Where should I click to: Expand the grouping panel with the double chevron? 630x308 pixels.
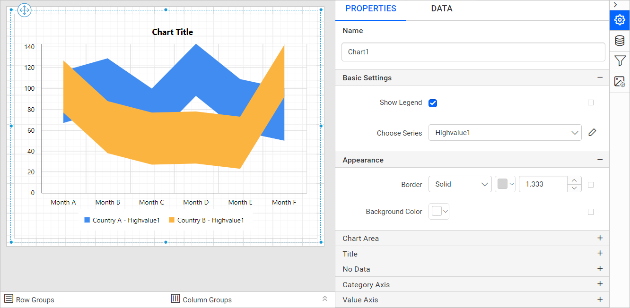click(325, 299)
